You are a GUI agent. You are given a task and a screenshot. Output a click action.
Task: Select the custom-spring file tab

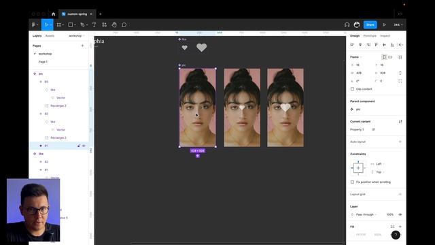click(77, 14)
